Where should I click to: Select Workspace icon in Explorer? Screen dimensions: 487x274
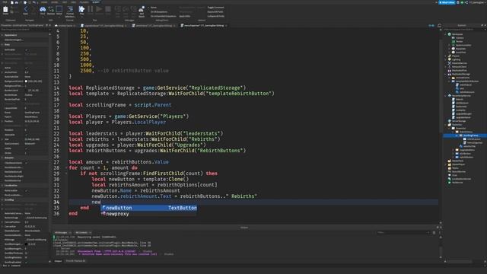point(450,34)
